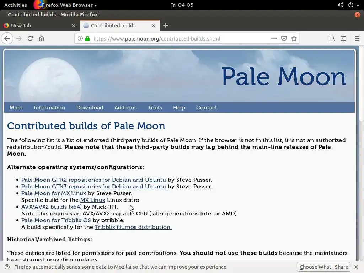Viewport: 364px width, 273px height.
Task: Show site information icon in address bar
Action: coord(80,38)
